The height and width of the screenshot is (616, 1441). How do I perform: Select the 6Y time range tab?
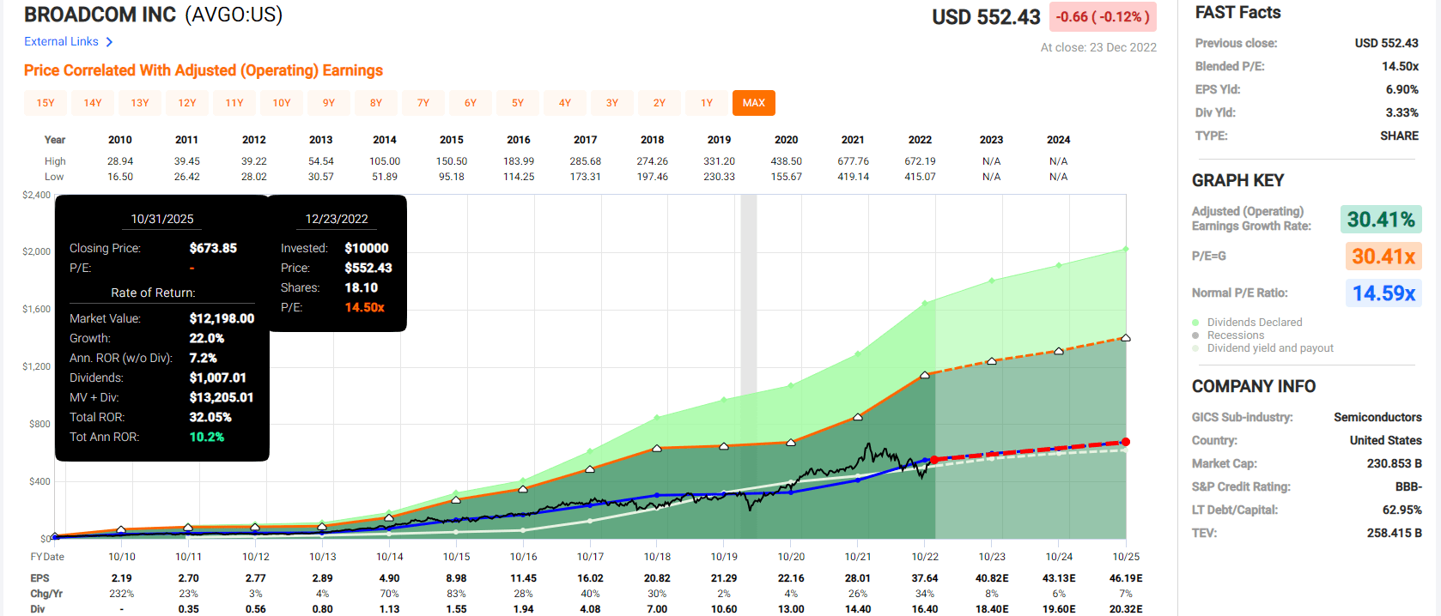click(471, 103)
